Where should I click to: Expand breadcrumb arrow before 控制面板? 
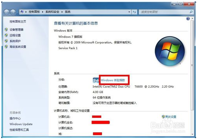pyautogui.click(x=26, y=12)
